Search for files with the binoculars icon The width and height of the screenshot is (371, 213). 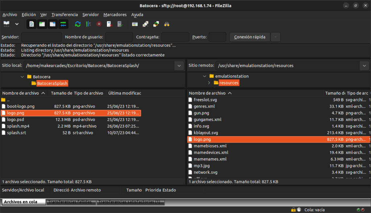pyautogui.click(x=167, y=24)
